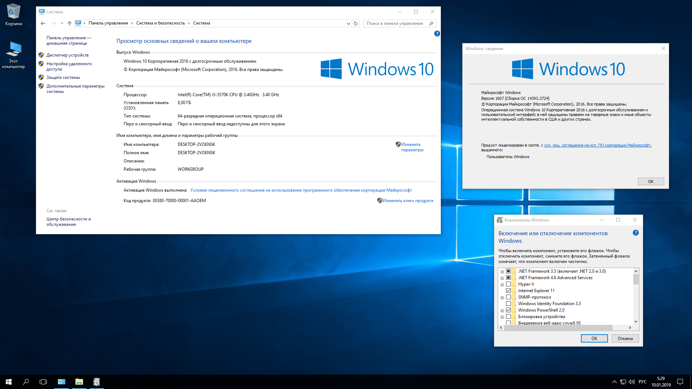The height and width of the screenshot is (389, 692).
Task: Click the vertical scrollbar down arrow in features list
Action: pos(636,322)
